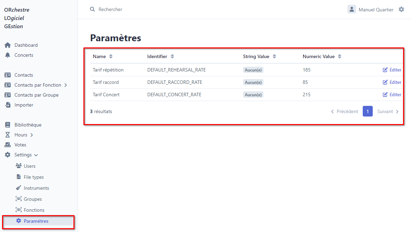Click the Instruments guitar icon
Image resolution: width=411 pixels, height=232 pixels.
point(19,188)
